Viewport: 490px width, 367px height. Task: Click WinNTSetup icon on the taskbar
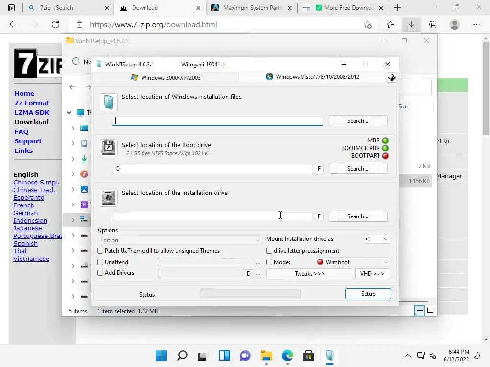(329, 356)
